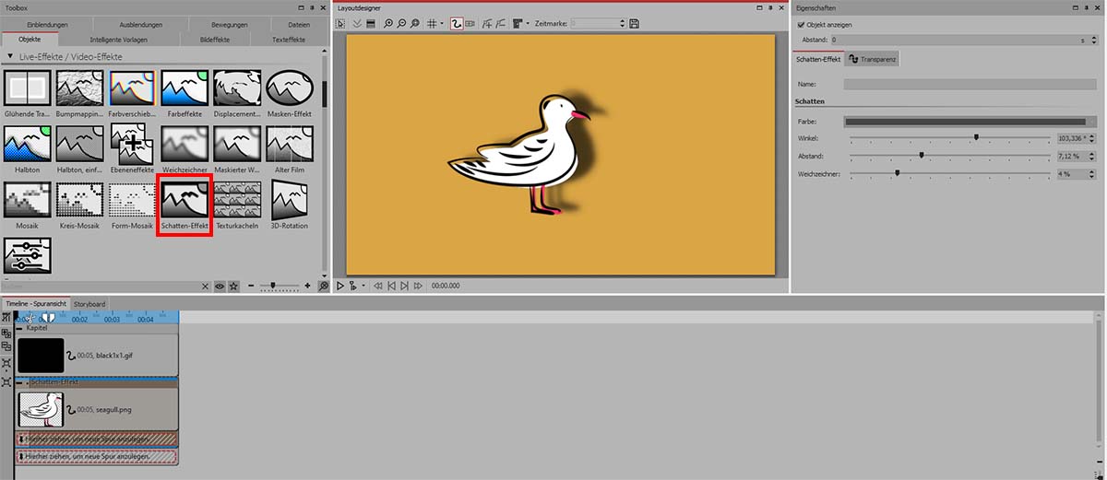Open the alignment dropdown arrow in Layoutdesigner

pyautogui.click(x=530, y=23)
